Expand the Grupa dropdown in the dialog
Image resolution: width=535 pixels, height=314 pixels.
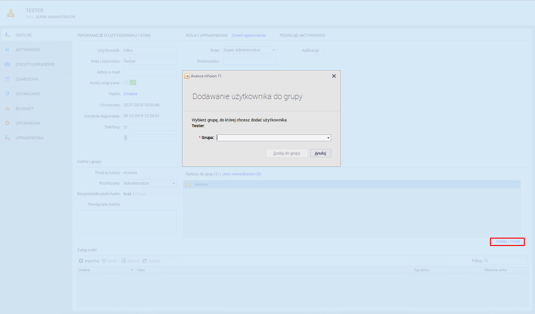pyautogui.click(x=328, y=138)
